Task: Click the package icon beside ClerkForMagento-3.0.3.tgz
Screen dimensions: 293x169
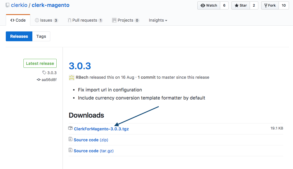Action: pos(70,129)
